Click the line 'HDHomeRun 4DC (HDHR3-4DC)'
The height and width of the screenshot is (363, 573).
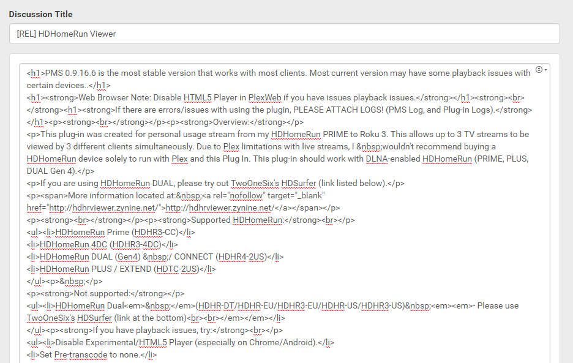[102, 245]
